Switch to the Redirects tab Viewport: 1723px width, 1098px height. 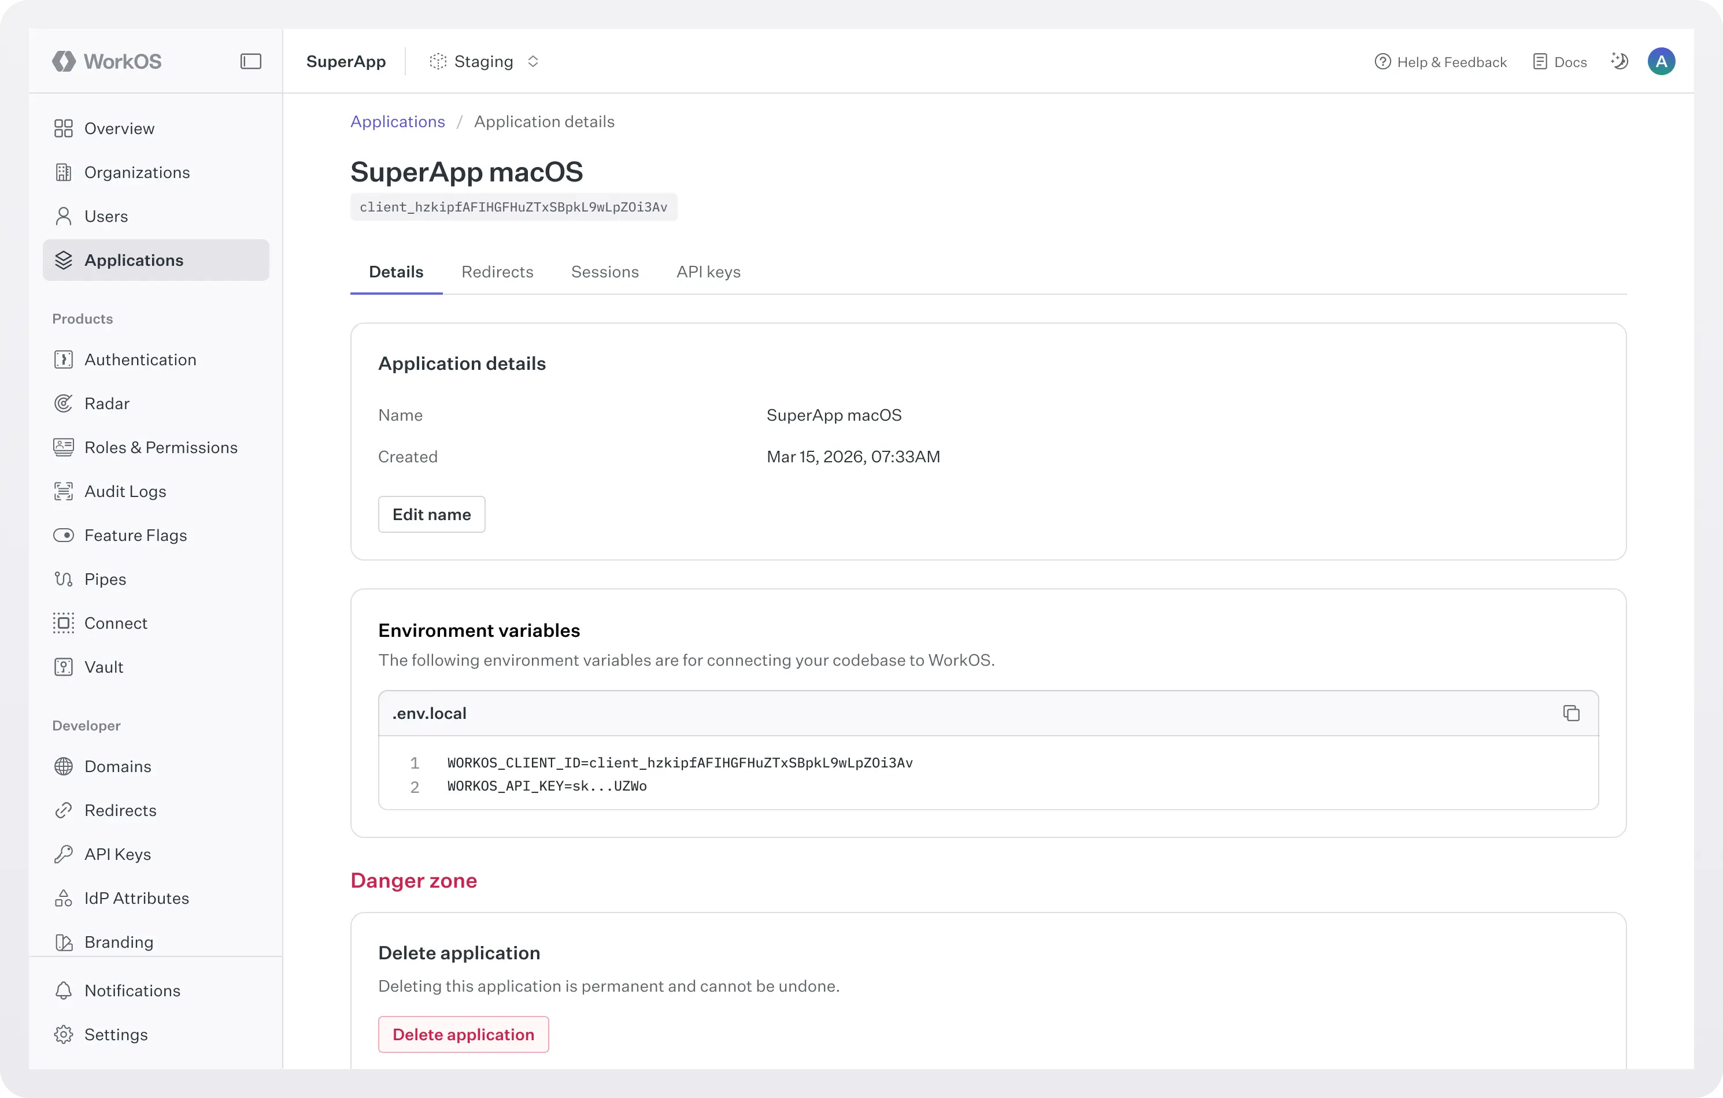(497, 272)
